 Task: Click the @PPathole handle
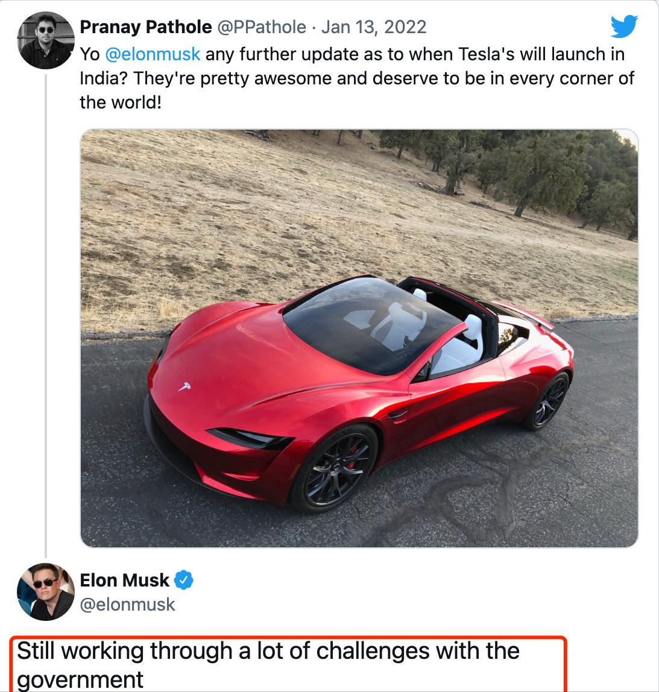(x=261, y=27)
